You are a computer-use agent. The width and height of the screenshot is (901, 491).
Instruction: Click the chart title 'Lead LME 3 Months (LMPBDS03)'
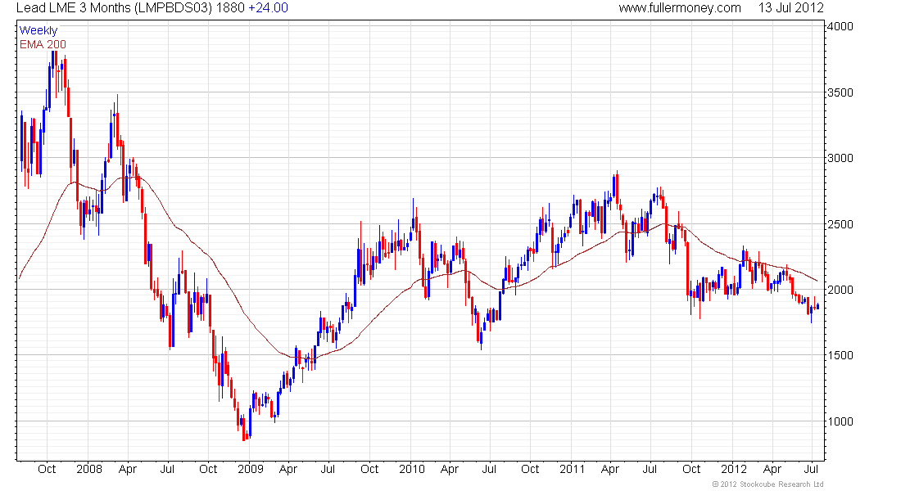click(x=115, y=8)
